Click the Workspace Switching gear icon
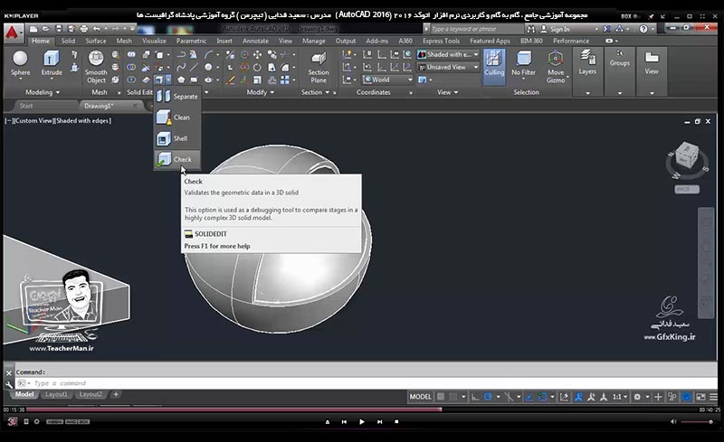The width and height of the screenshot is (724, 442). click(x=637, y=397)
